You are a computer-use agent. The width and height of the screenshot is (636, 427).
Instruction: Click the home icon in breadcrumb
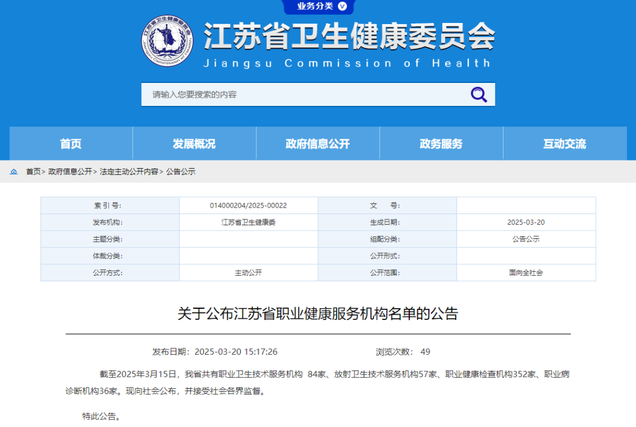[14, 172]
